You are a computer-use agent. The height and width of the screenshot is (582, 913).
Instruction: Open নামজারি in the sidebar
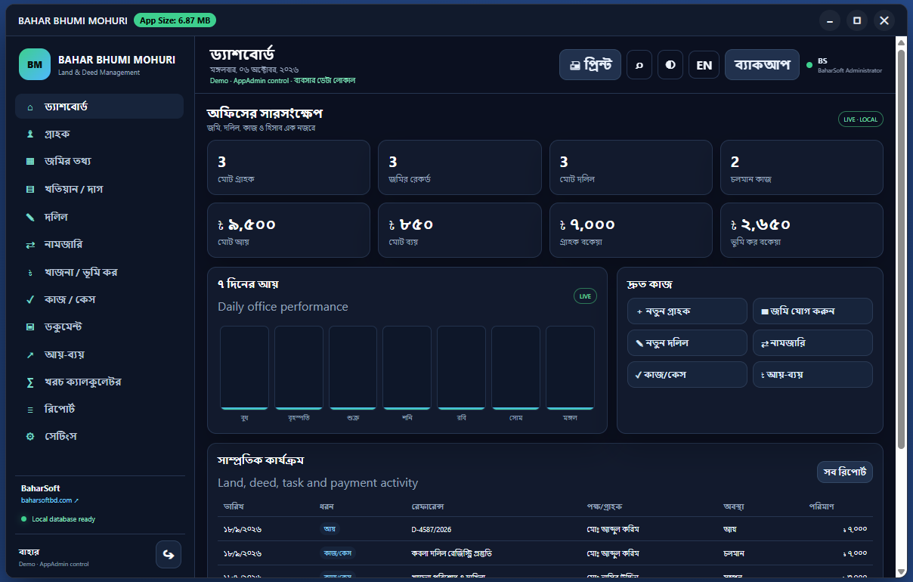click(x=99, y=244)
